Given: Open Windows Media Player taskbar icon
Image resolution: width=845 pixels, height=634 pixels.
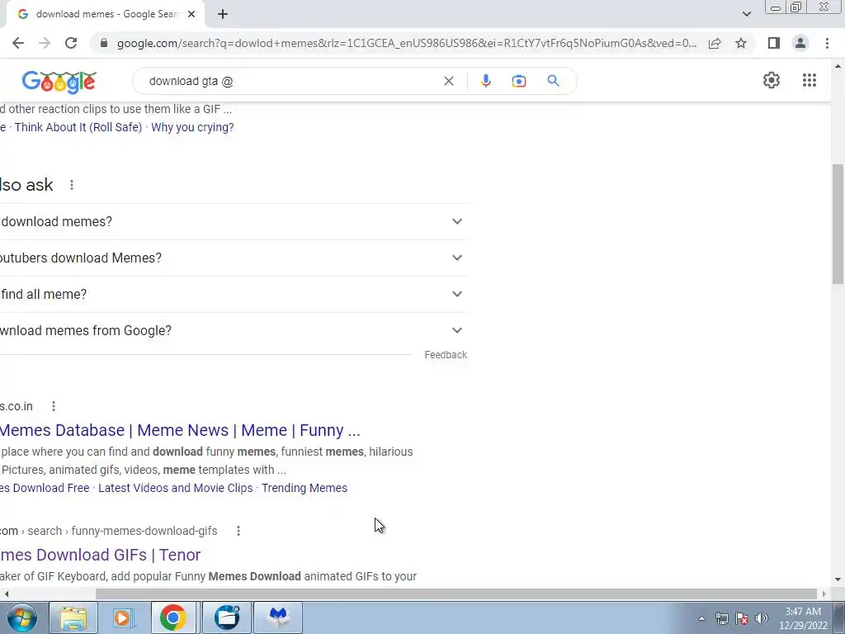Looking at the screenshot, I should coord(123,617).
